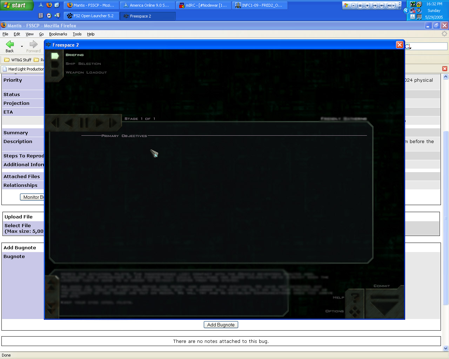Click the media player pause button
The image size is (449, 359).
click(360, 6)
